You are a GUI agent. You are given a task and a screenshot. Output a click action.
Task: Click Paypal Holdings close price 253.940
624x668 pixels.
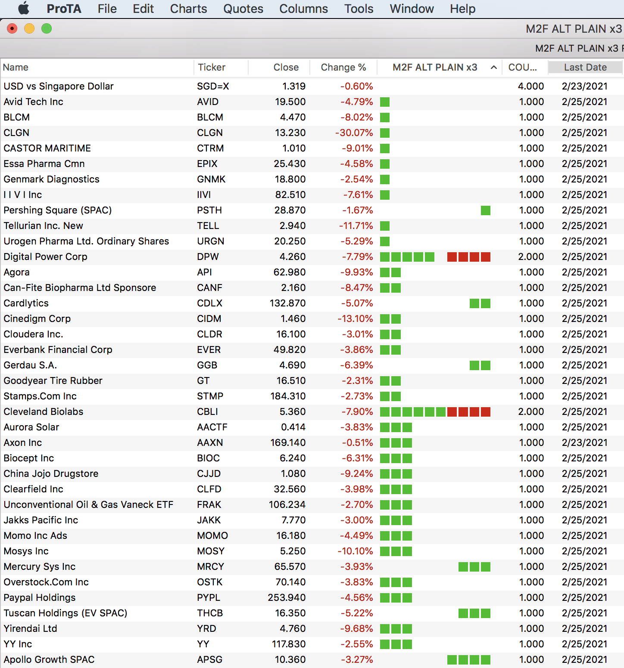pyautogui.click(x=287, y=598)
